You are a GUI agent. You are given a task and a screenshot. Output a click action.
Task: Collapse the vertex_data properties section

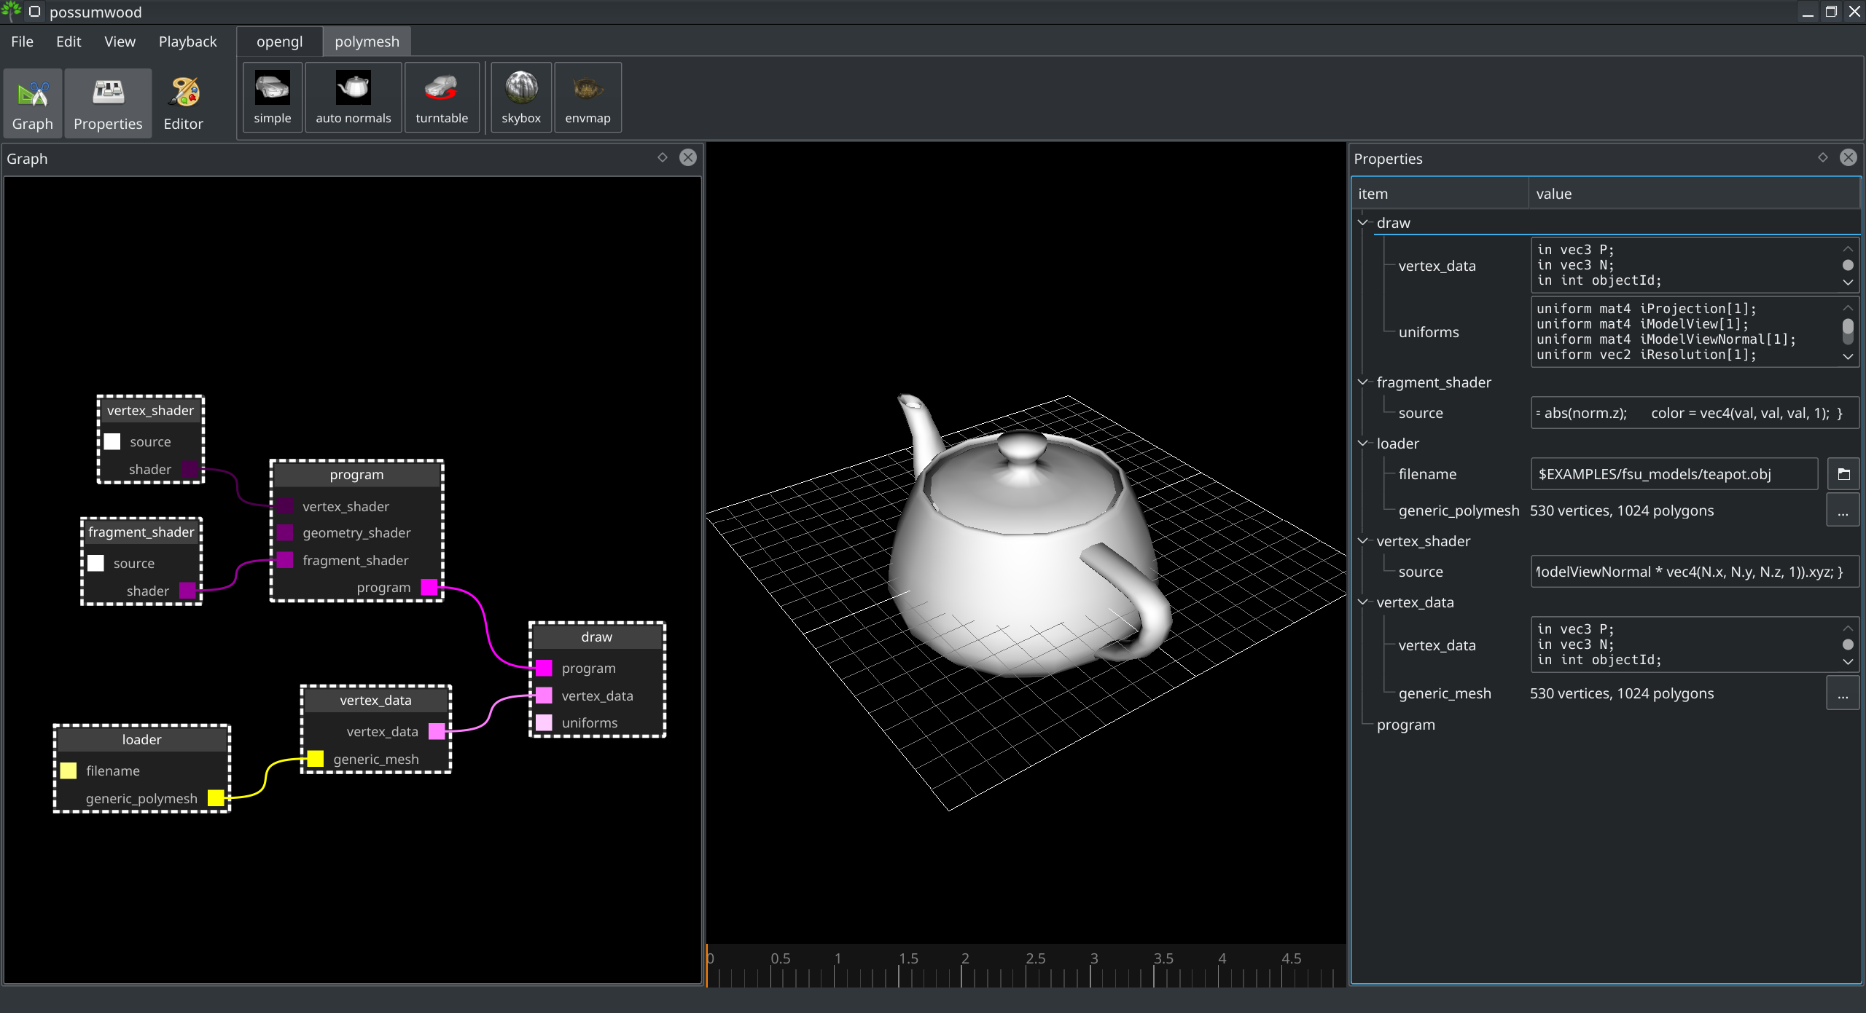coord(1365,602)
